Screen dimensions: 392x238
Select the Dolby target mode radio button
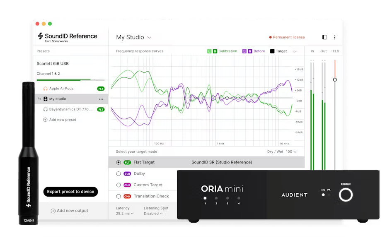119,174
